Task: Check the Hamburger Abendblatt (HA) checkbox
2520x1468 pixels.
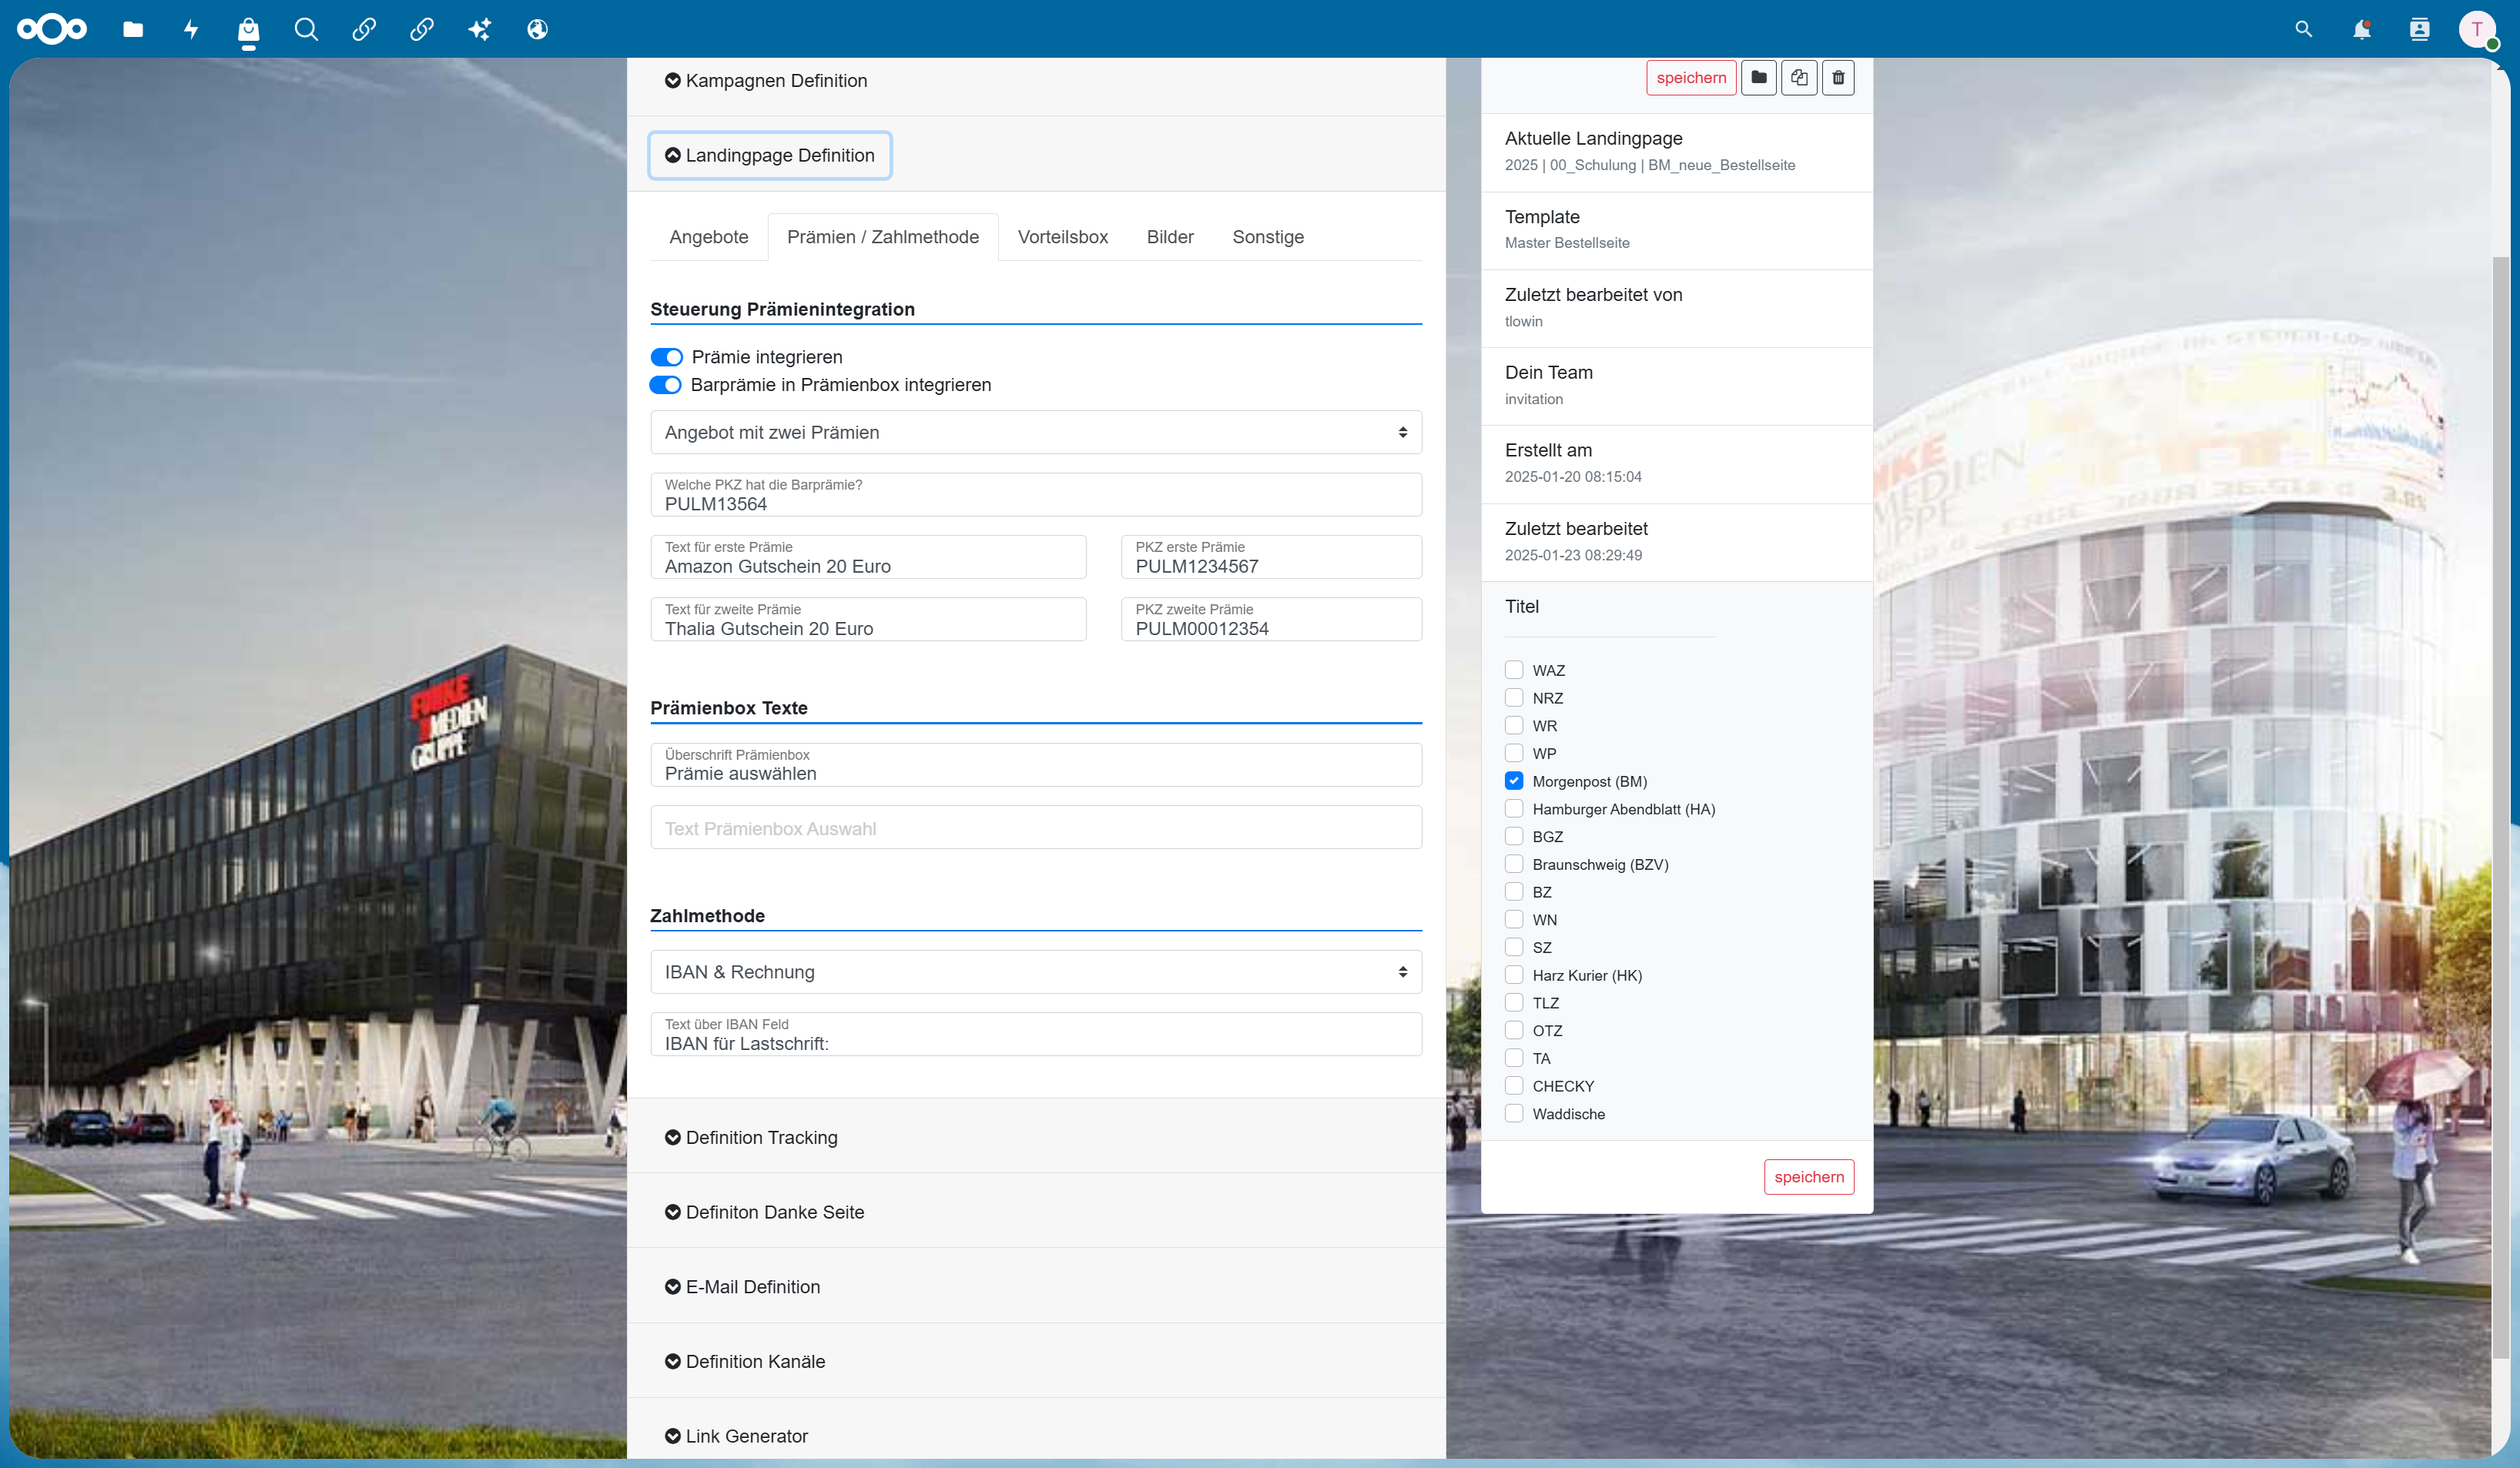Action: click(1514, 808)
